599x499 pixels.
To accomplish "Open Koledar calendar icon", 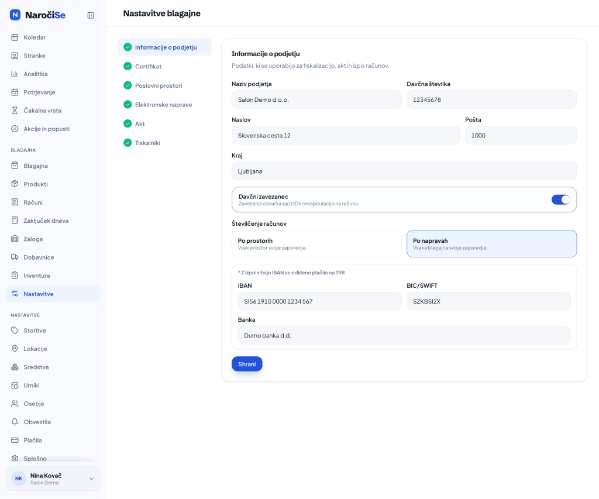I will point(15,37).
